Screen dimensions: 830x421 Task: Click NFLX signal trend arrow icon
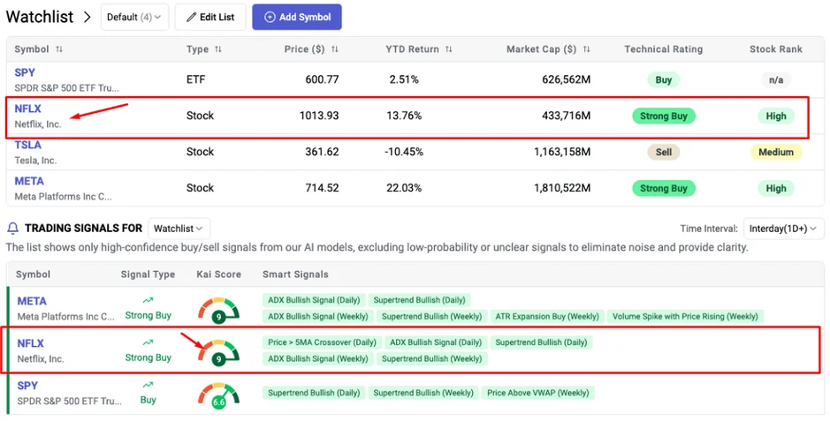click(148, 342)
